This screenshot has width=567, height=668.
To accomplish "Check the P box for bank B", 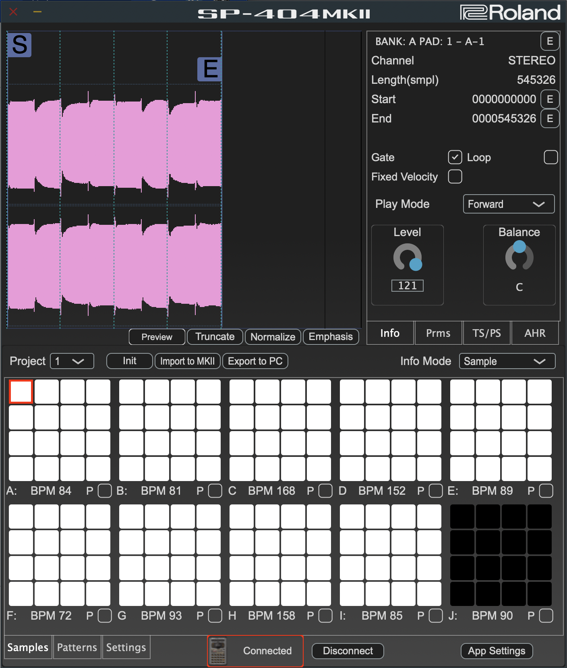I will point(215,491).
